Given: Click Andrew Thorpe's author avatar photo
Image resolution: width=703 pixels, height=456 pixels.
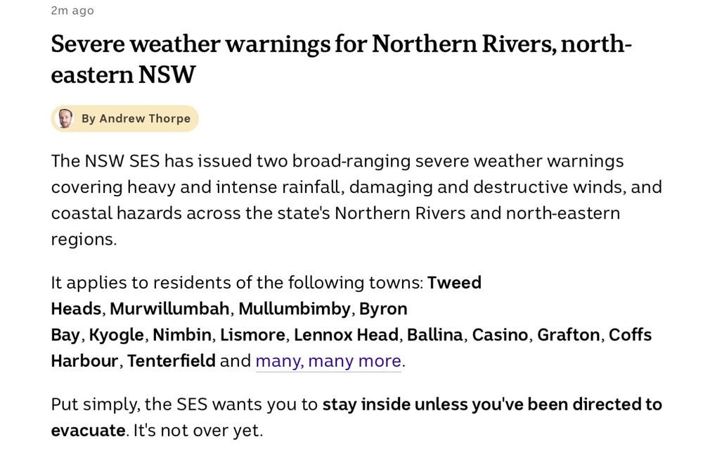Looking at the screenshot, I should point(65,118).
